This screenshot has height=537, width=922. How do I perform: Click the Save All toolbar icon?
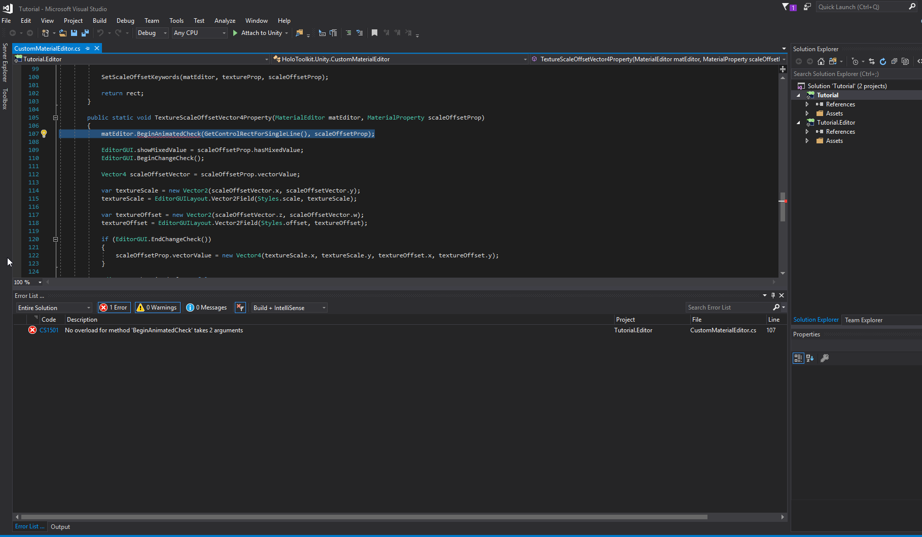coord(85,33)
